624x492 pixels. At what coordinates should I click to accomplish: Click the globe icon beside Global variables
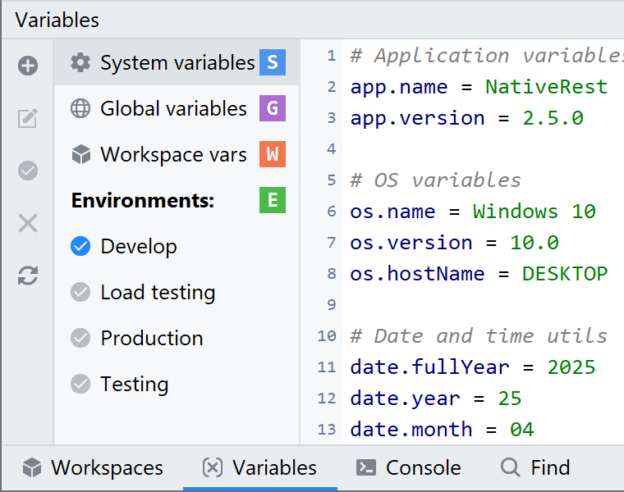[80, 108]
